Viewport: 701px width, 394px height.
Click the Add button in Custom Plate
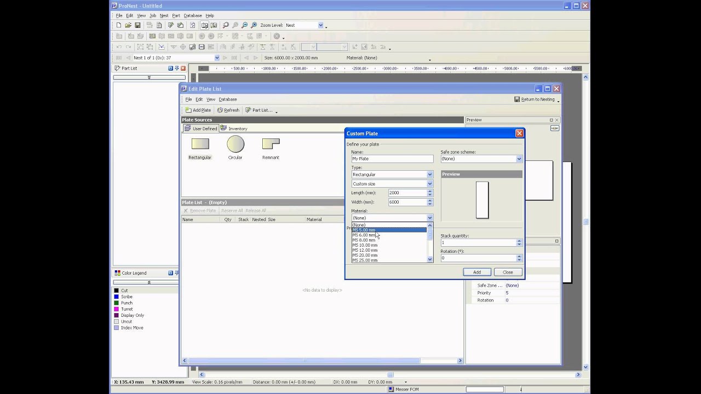(477, 272)
